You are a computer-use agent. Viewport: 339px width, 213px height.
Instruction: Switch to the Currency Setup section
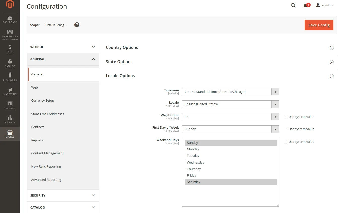tap(43, 100)
